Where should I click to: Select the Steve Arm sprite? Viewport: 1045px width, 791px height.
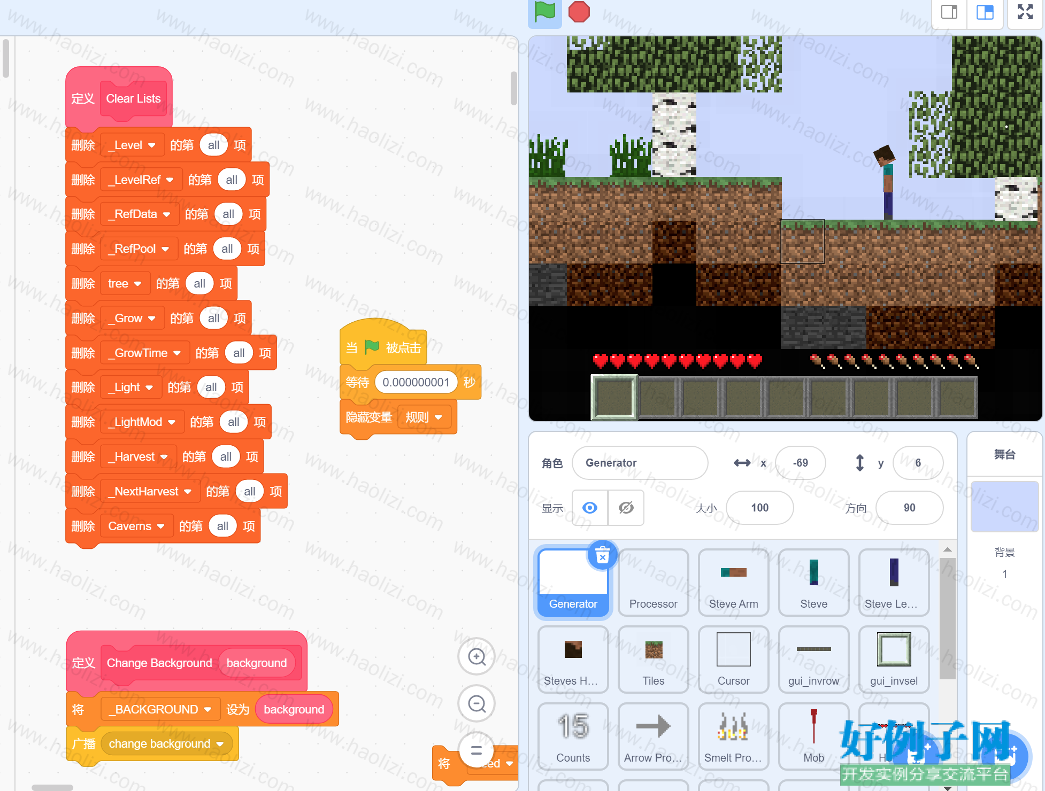(733, 583)
